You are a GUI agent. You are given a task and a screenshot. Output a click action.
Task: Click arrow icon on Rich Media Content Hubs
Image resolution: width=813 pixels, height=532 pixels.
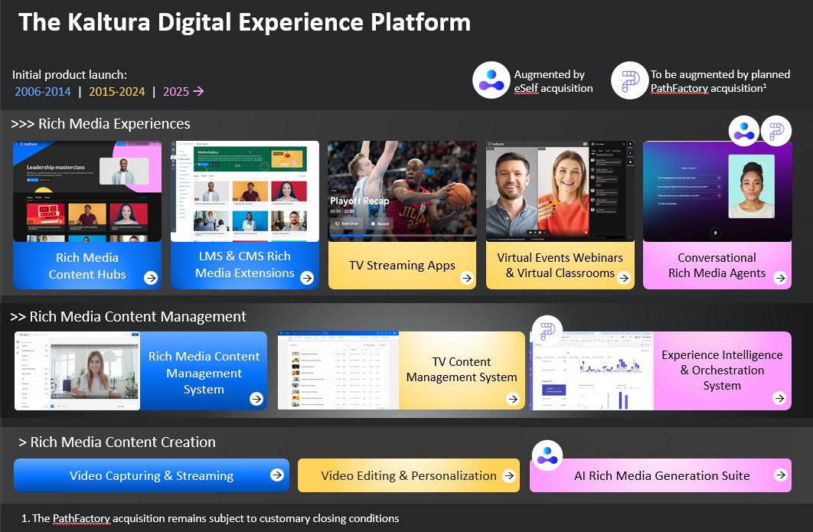151,278
